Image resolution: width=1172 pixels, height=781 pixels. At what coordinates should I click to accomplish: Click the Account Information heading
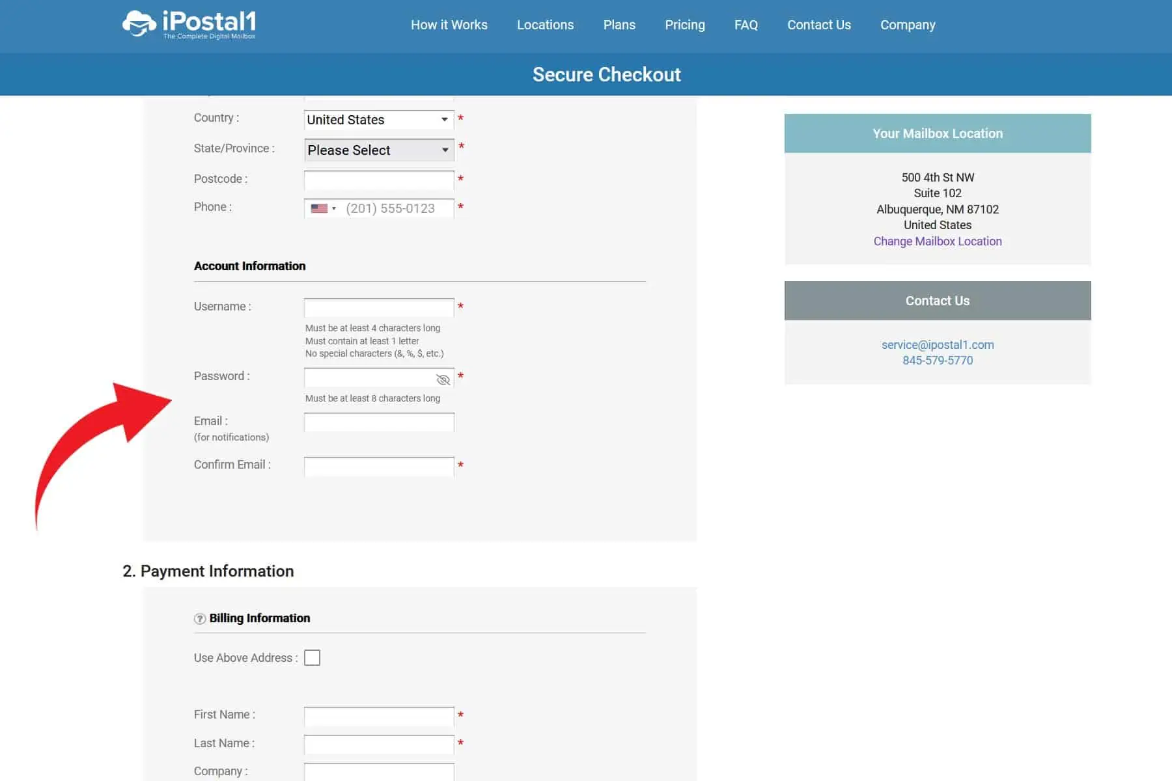point(249,266)
